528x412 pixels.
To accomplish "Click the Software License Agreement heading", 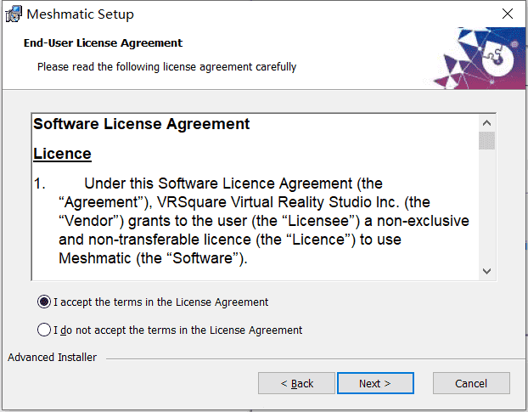I will [142, 124].
